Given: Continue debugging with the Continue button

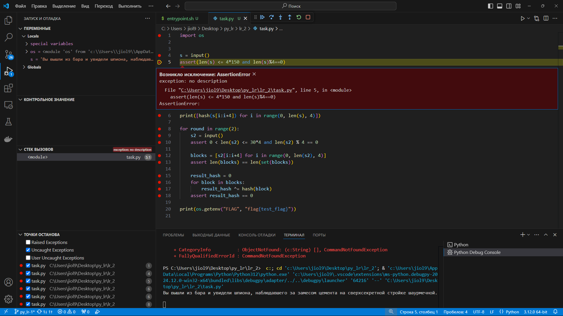Looking at the screenshot, I should click(262, 17).
